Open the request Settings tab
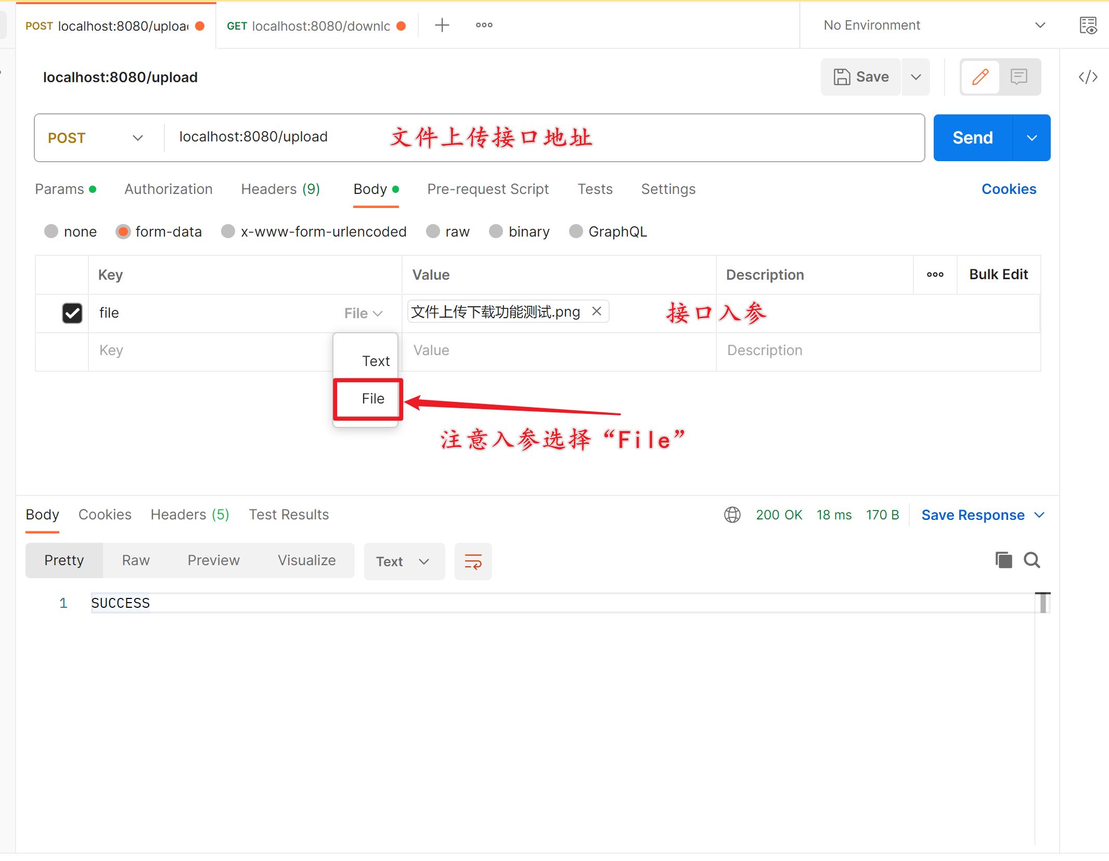Screen dimensions: 1109x861 click(668, 189)
